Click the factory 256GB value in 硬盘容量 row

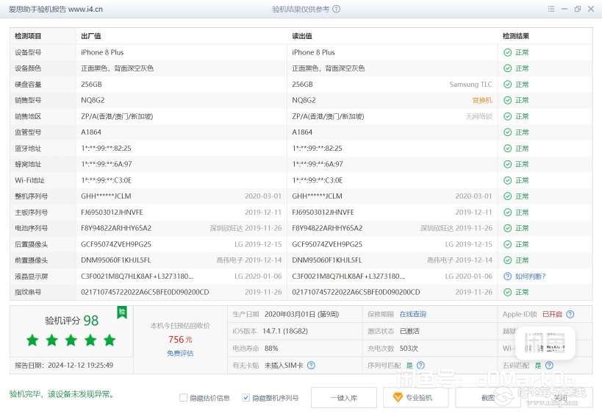coord(91,84)
